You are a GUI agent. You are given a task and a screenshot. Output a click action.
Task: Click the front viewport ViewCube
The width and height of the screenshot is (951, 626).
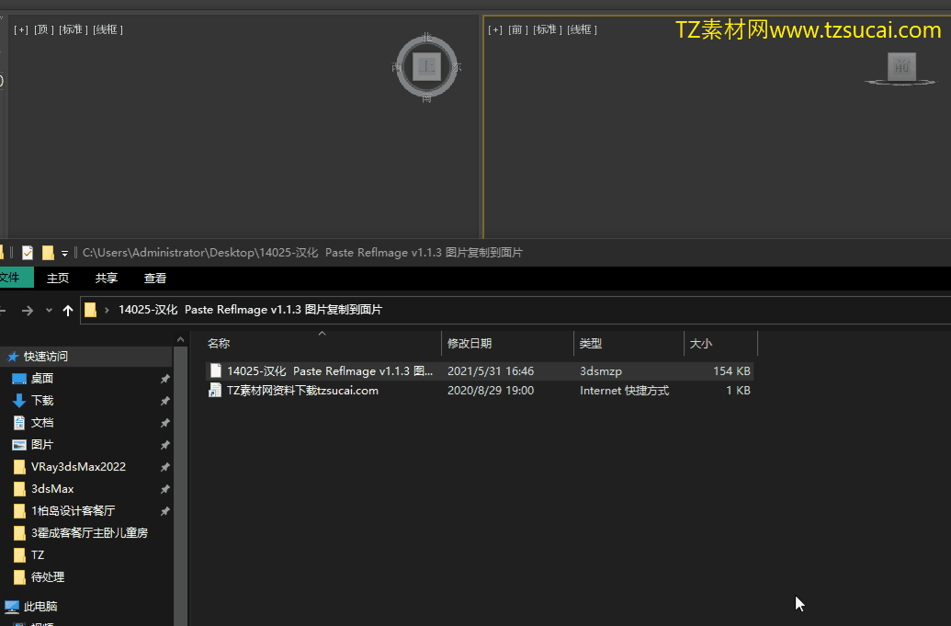pyautogui.click(x=901, y=68)
